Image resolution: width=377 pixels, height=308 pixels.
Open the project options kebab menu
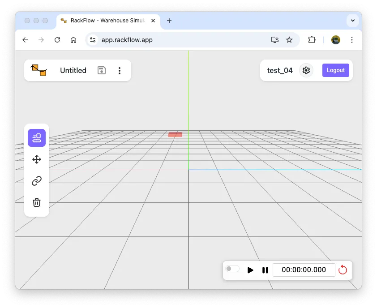[120, 70]
